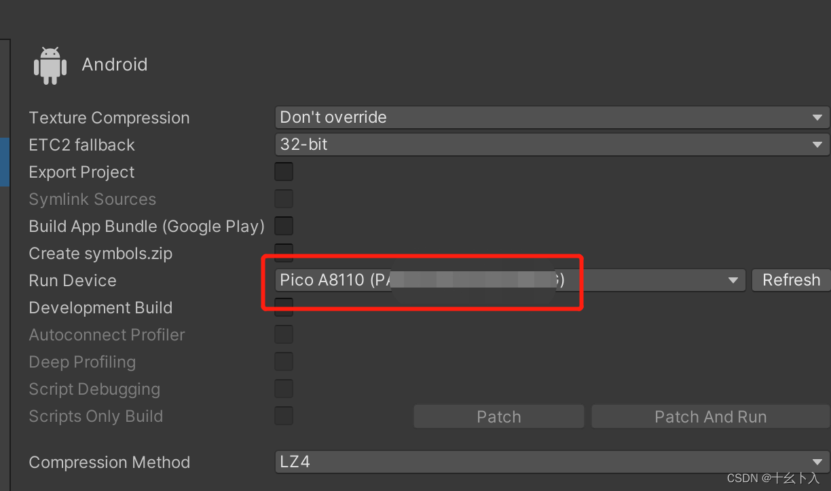The image size is (831, 491).
Task: Click the Autoconnect Profiler label
Action: point(107,335)
